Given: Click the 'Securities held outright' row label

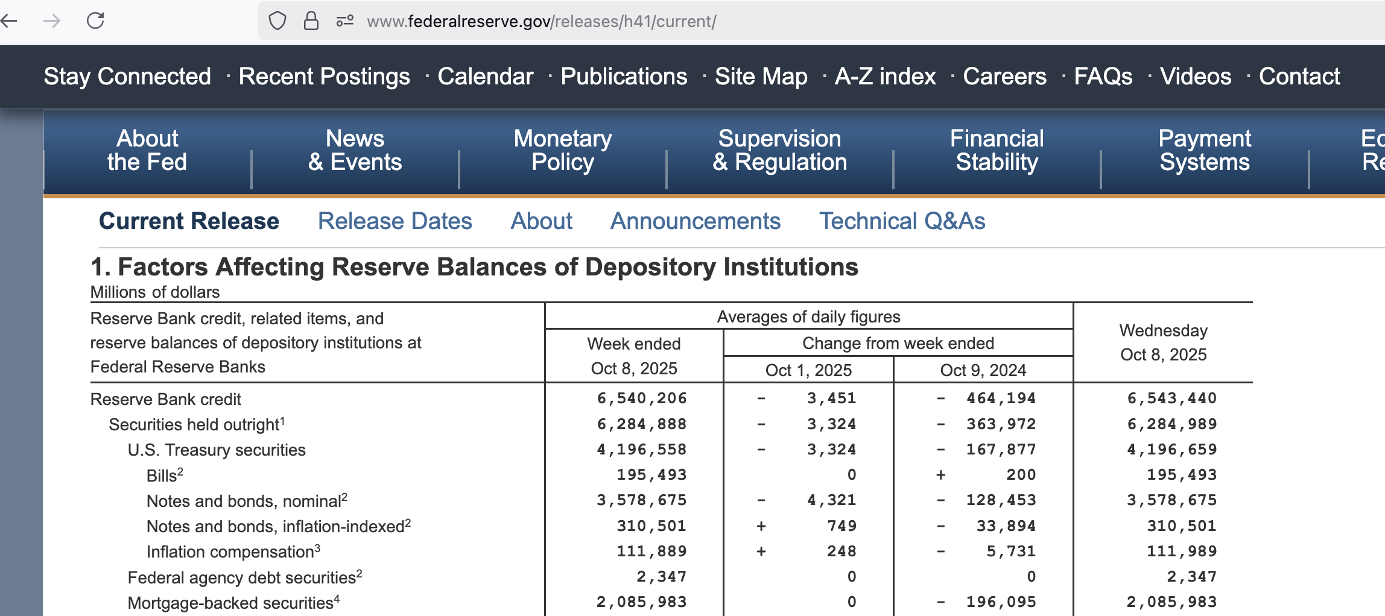Looking at the screenshot, I should pyautogui.click(x=197, y=424).
